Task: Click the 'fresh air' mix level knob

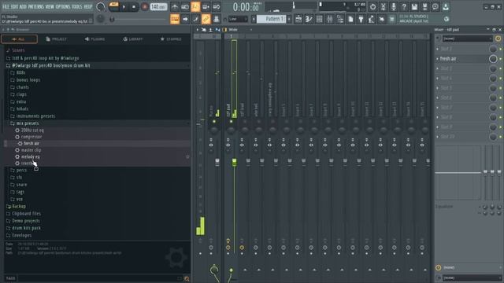Action: (493, 59)
